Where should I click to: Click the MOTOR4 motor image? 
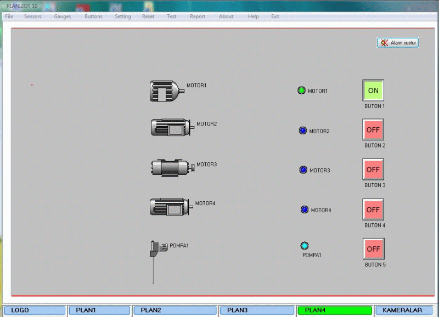point(171,207)
